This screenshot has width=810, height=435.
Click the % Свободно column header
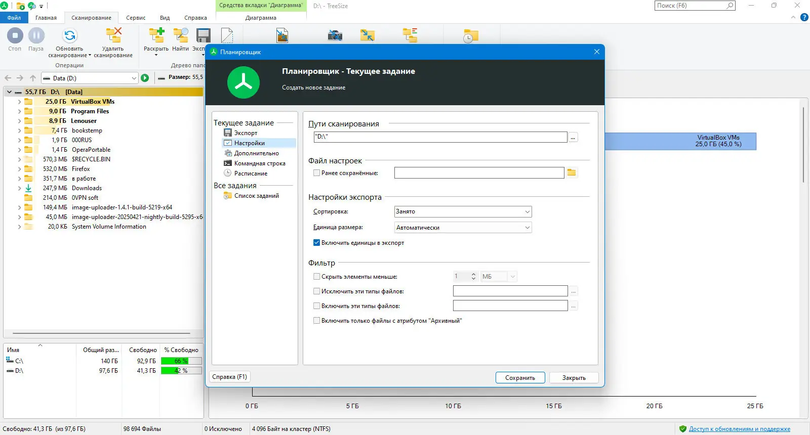coord(181,350)
